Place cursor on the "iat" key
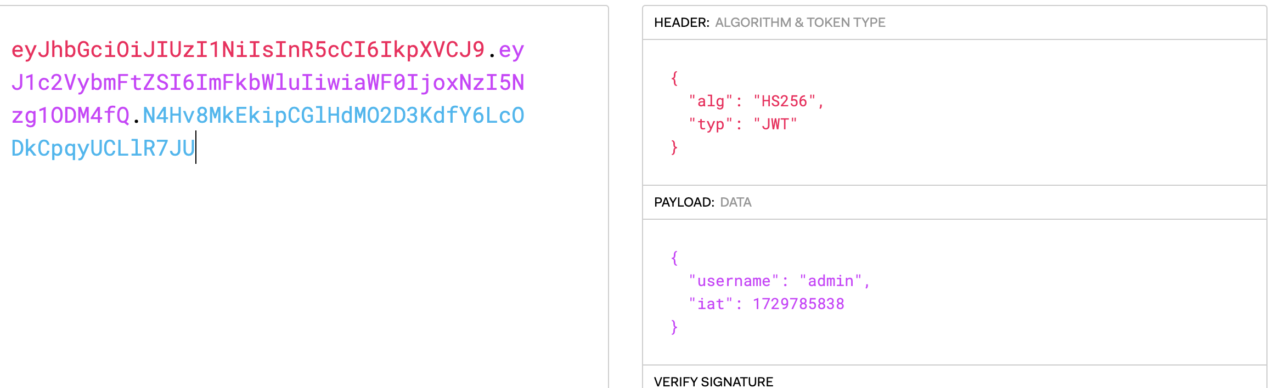This screenshot has width=1273, height=388. coord(711,304)
